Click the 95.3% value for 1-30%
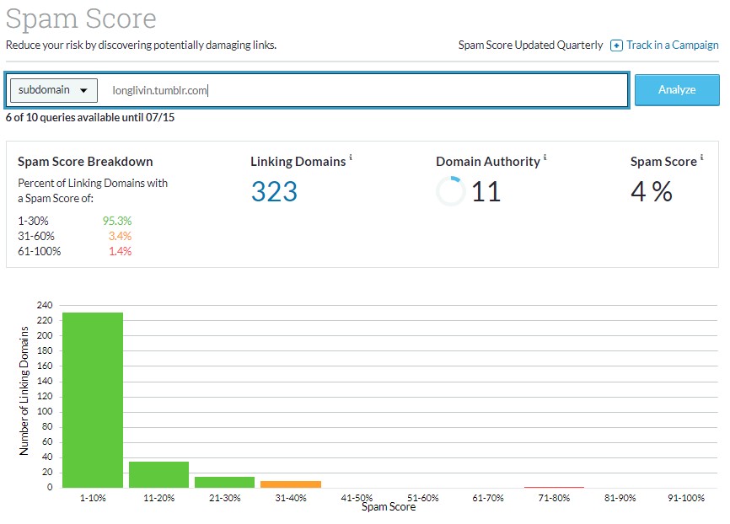Viewport: 730px width, 524px height. pyautogui.click(x=117, y=221)
